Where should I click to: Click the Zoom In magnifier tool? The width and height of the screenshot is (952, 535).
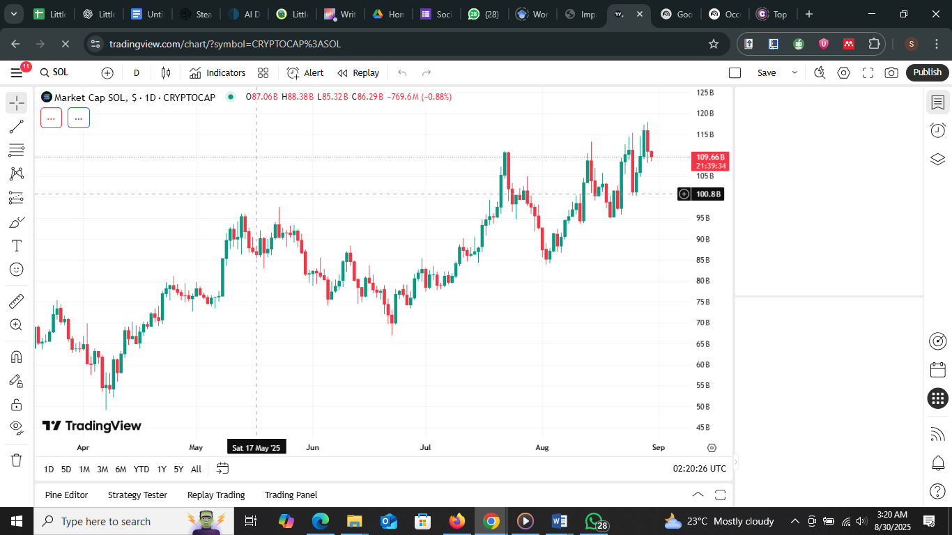tap(17, 325)
